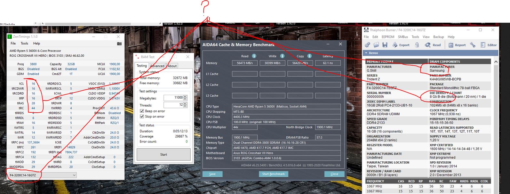
Task: Click the Thaiphoon Burner title bar app icon
Action: pyautogui.click(x=366, y=30)
